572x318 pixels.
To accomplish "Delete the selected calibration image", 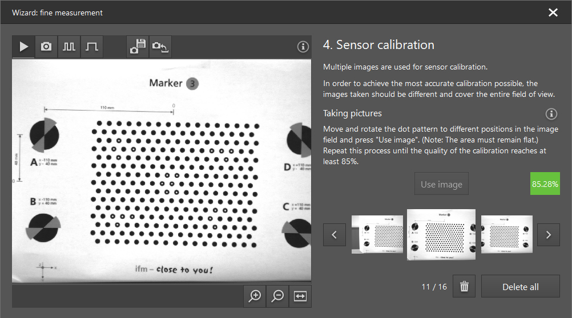I will [464, 287].
